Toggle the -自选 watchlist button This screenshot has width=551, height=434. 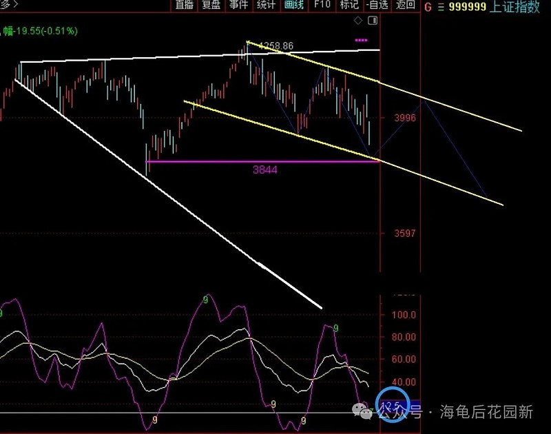[x=377, y=5]
